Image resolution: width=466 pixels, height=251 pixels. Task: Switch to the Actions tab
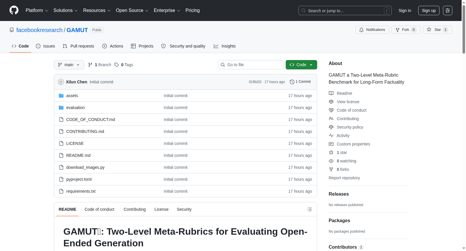coord(113,46)
